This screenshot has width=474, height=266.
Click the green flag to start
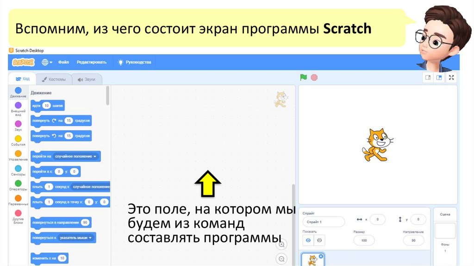coord(304,77)
